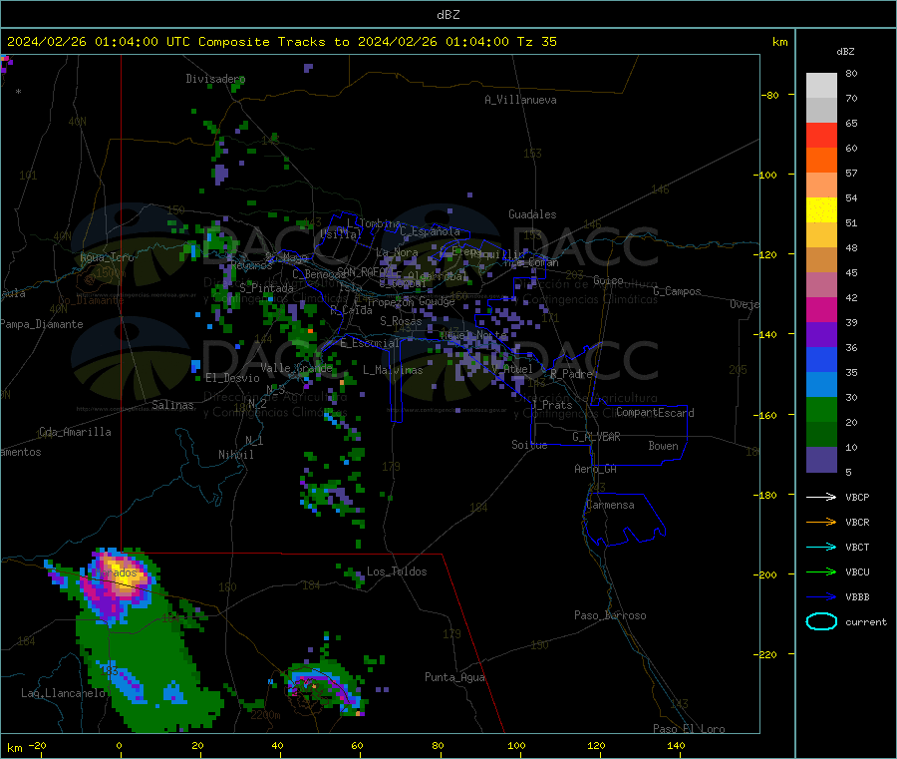Click the 'J_Prats' map label

[x=552, y=404]
